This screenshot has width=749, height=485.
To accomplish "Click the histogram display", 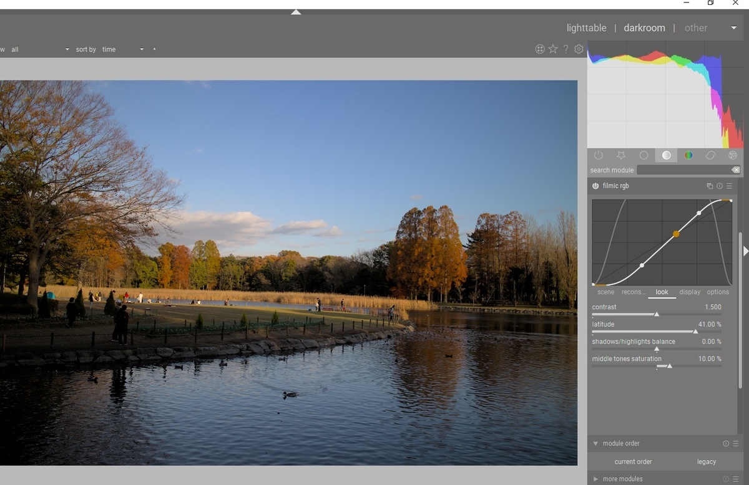I will click(665, 95).
